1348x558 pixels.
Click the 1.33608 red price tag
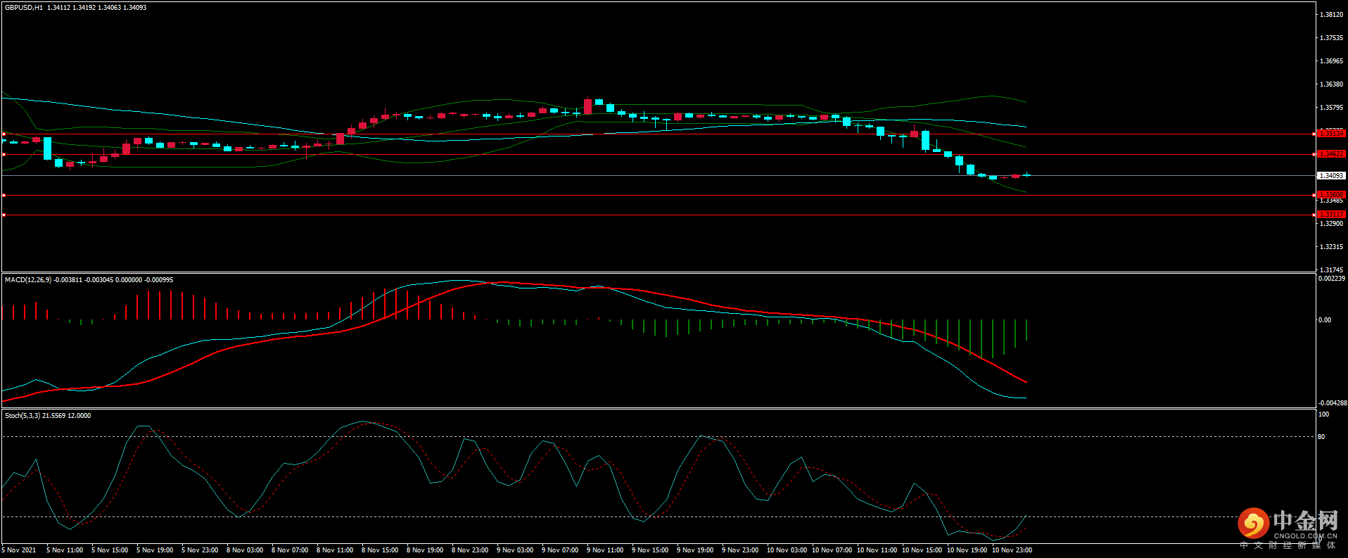pos(1330,194)
